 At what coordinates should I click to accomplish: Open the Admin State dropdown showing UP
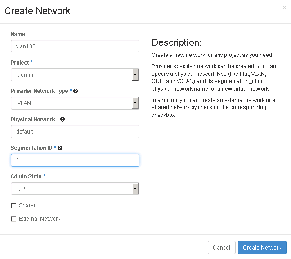(75, 189)
